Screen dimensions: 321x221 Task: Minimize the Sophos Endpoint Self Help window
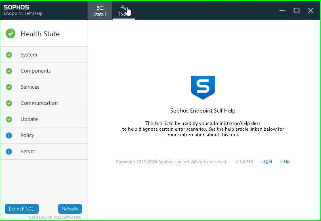tap(283, 10)
